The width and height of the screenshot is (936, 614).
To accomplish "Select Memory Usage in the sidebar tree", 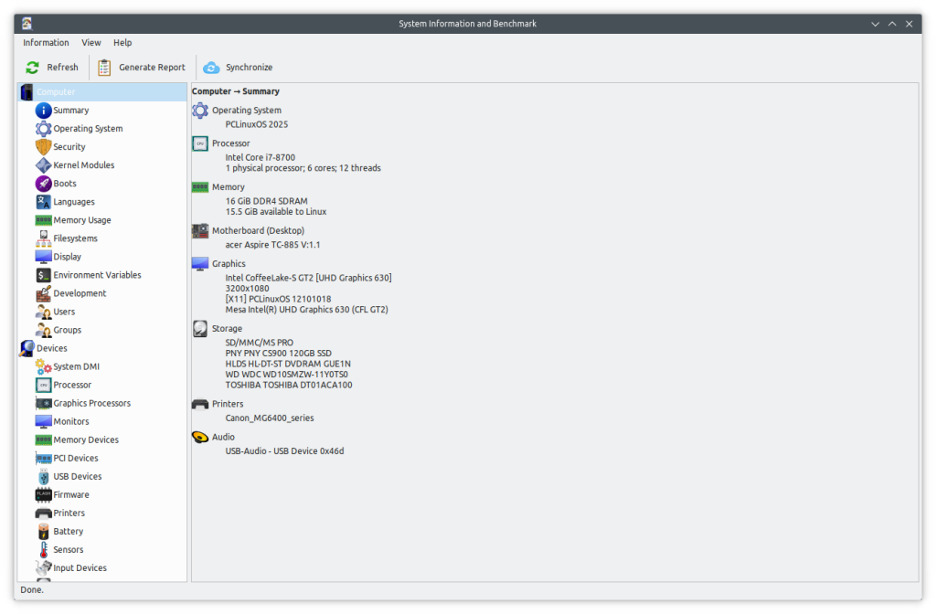I will [82, 220].
